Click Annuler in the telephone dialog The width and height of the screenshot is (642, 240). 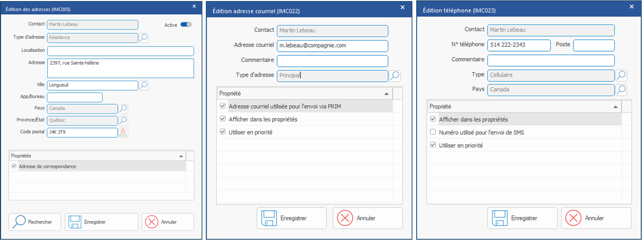point(596,218)
